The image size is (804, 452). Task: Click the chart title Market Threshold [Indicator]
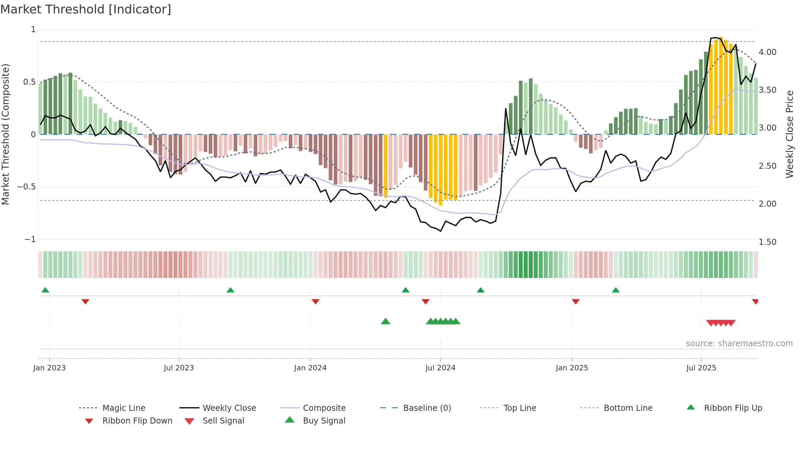[86, 9]
